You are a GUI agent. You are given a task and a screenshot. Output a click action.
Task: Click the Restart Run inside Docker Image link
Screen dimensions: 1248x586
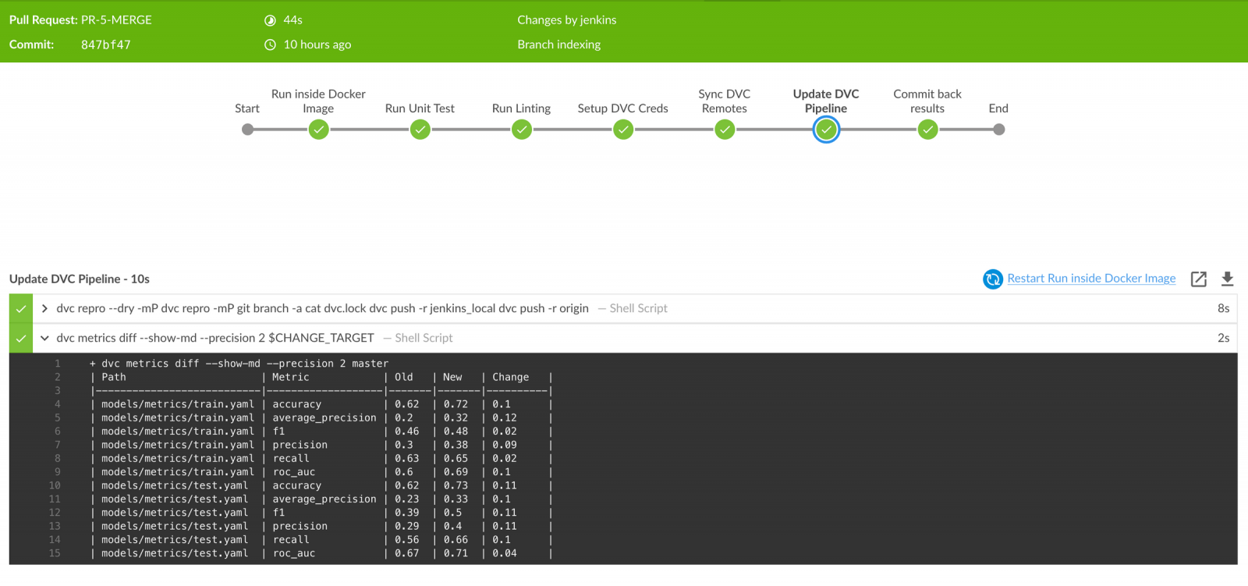[x=1090, y=279]
